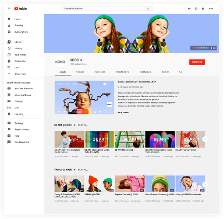
Task: Open the KOBO account avatar
Action: pos(211,9)
